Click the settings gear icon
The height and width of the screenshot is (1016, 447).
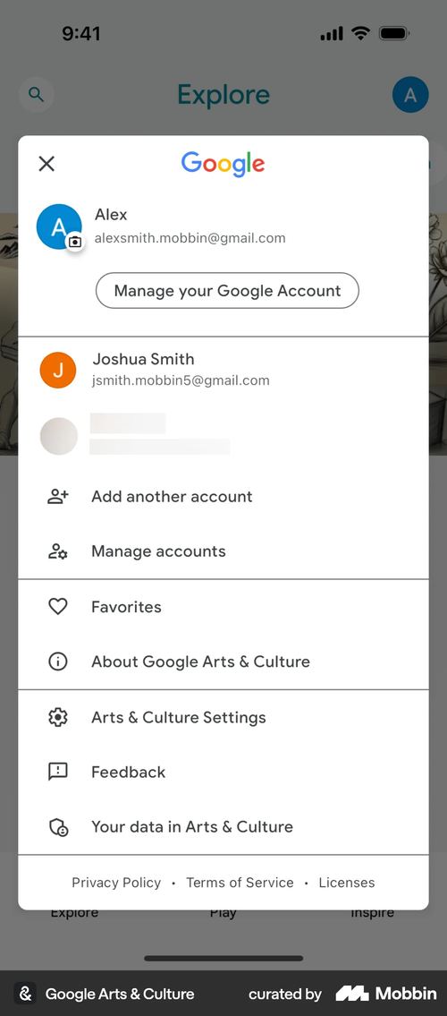point(58,717)
